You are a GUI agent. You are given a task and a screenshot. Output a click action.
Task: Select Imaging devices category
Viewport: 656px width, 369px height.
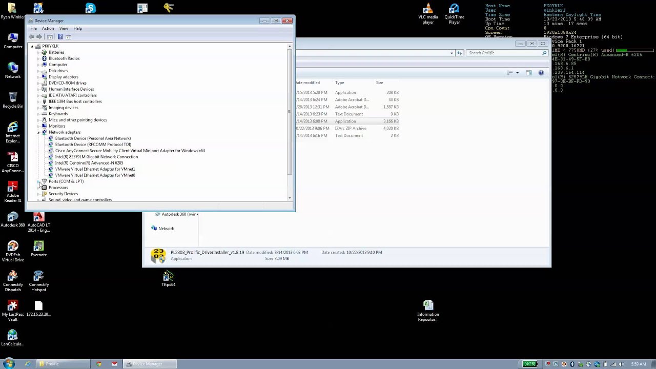(63, 108)
